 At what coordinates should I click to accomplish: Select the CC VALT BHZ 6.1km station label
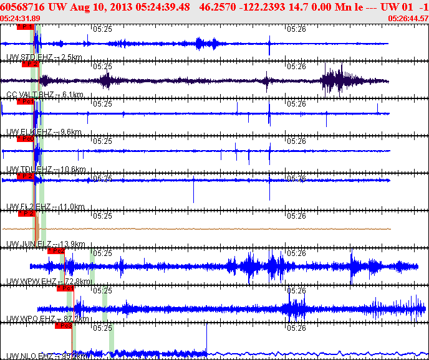(x=44, y=95)
